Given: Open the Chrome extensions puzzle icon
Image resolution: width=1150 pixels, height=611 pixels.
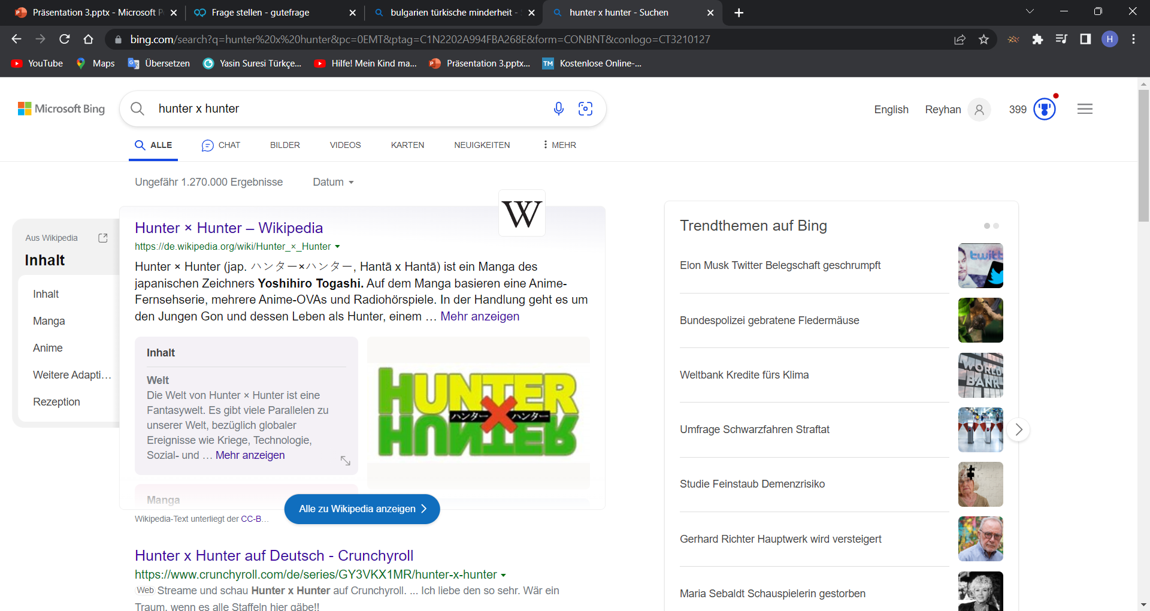Looking at the screenshot, I should coord(1037,40).
